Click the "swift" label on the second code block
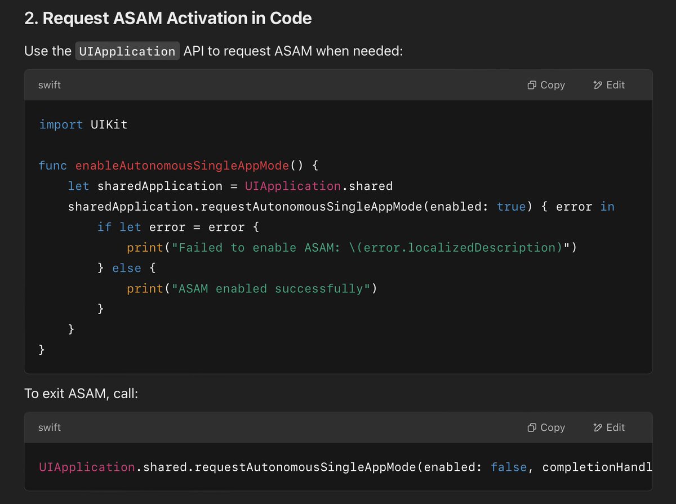This screenshot has width=676, height=504. tap(50, 427)
